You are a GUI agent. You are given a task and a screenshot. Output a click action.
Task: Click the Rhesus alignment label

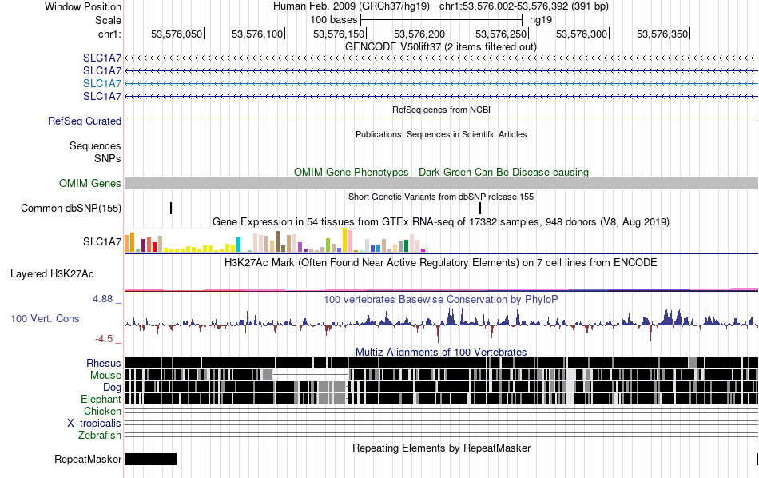pyautogui.click(x=104, y=363)
